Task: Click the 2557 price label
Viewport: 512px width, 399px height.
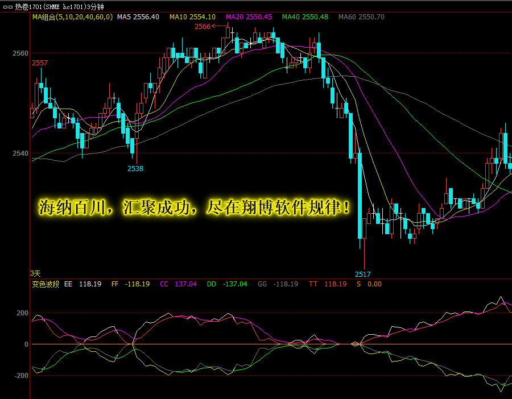Action: coord(40,63)
